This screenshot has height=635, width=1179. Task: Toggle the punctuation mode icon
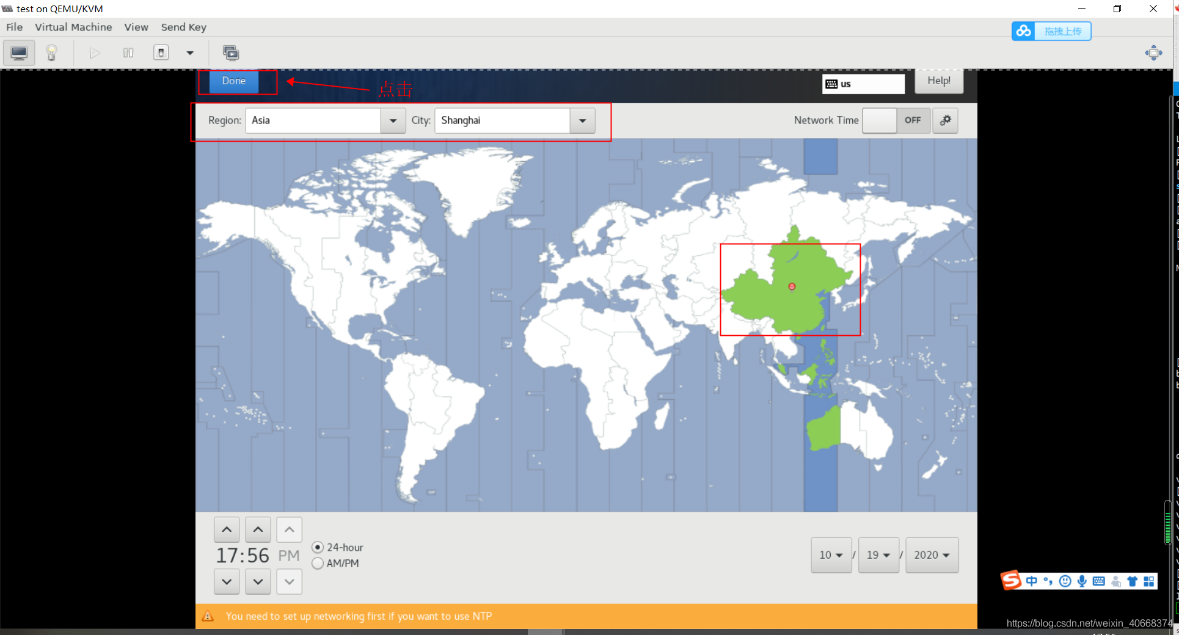click(1048, 581)
